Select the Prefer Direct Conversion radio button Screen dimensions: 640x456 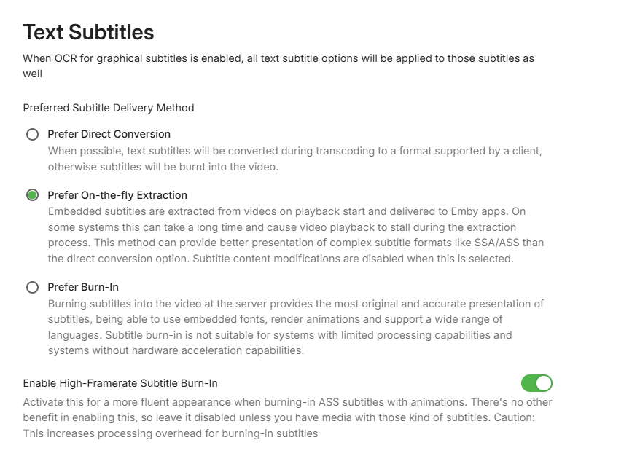pyautogui.click(x=32, y=135)
